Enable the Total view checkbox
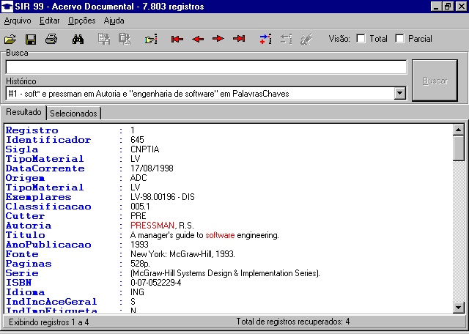 pos(361,39)
